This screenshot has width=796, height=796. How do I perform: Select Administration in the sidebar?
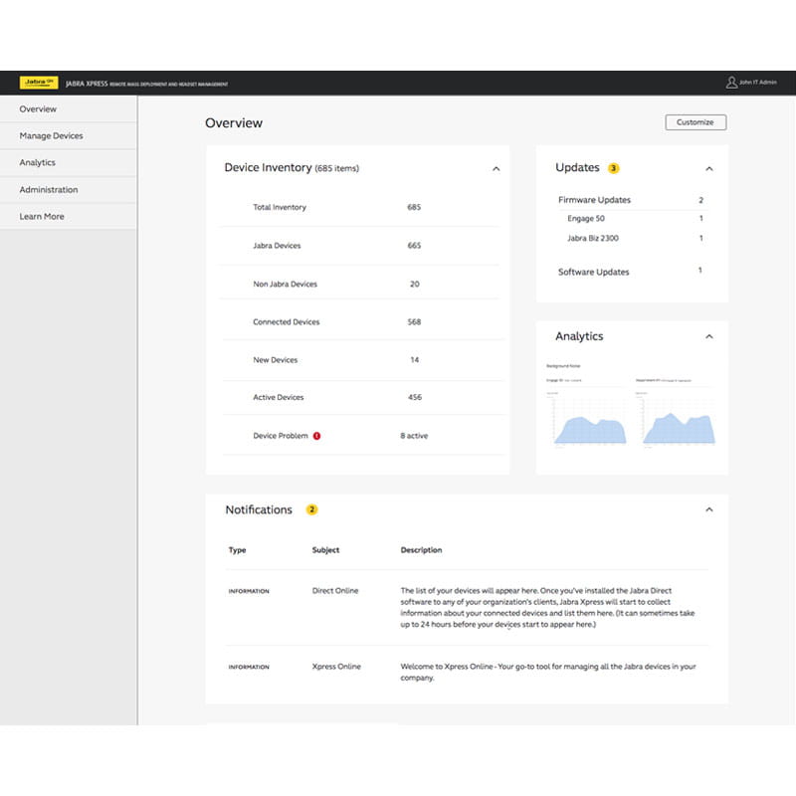click(49, 190)
